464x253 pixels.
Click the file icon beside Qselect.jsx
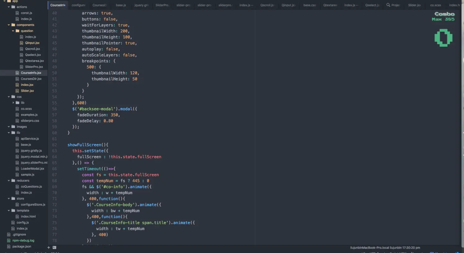pos(22,55)
